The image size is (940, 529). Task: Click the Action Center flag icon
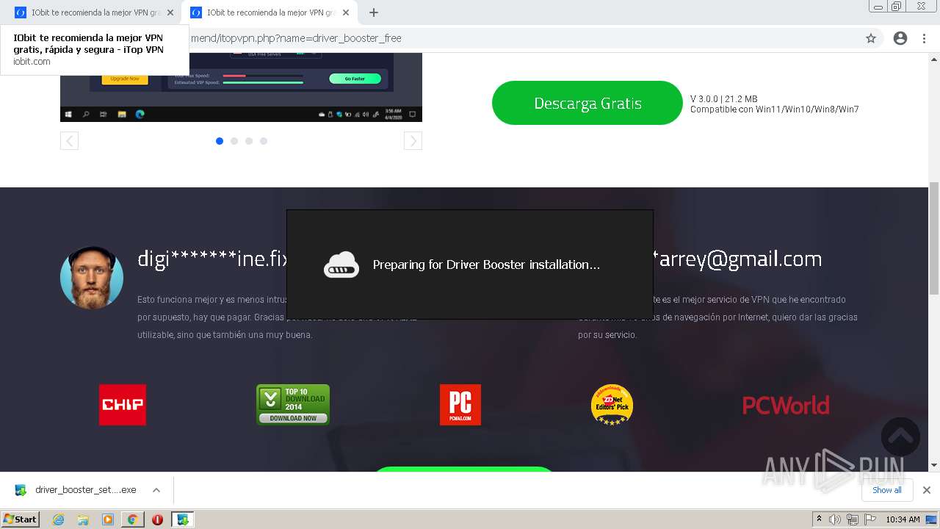click(870, 519)
